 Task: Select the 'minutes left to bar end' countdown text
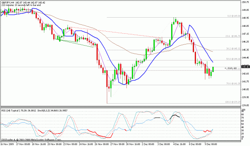point(21,5)
